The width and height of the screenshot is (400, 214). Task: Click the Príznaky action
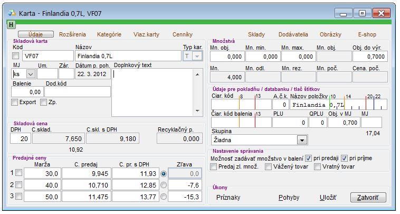pos(228,198)
